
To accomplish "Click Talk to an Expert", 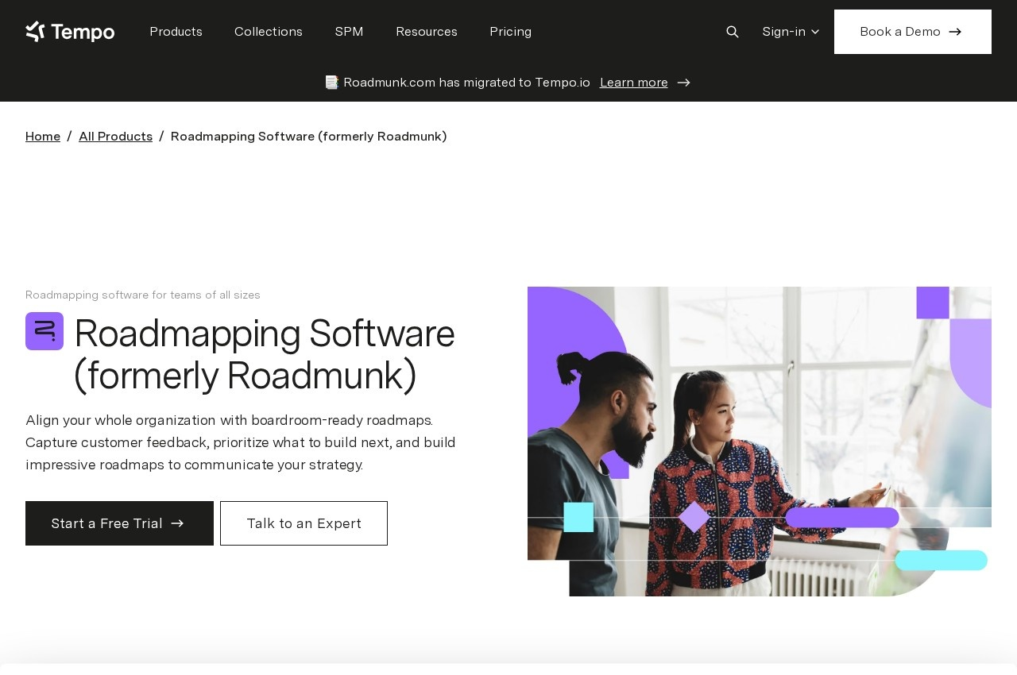I will pos(304,523).
